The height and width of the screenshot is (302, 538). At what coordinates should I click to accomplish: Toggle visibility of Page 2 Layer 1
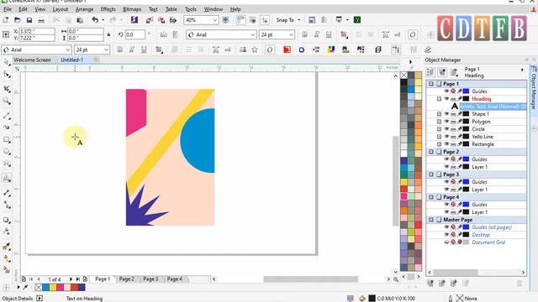[446, 167]
